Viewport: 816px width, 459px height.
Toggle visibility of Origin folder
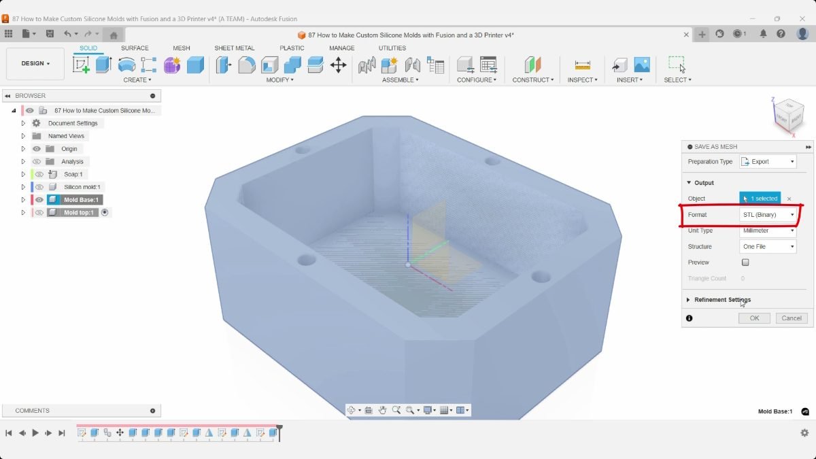point(37,149)
